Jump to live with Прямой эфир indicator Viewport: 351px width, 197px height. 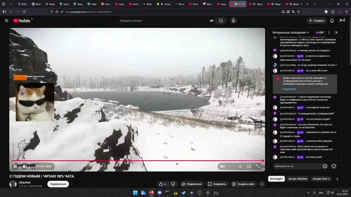43,166
